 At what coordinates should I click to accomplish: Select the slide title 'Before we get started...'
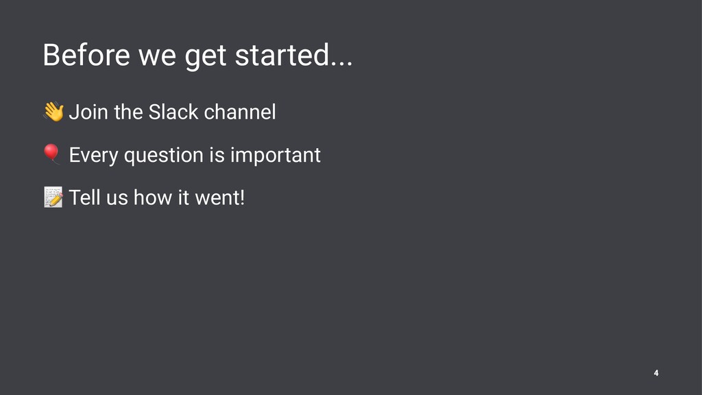click(197, 56)
